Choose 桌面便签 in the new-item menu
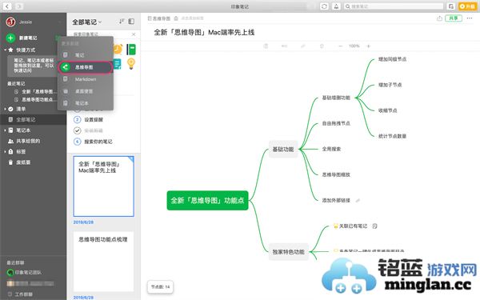 (x=86, y=91)
